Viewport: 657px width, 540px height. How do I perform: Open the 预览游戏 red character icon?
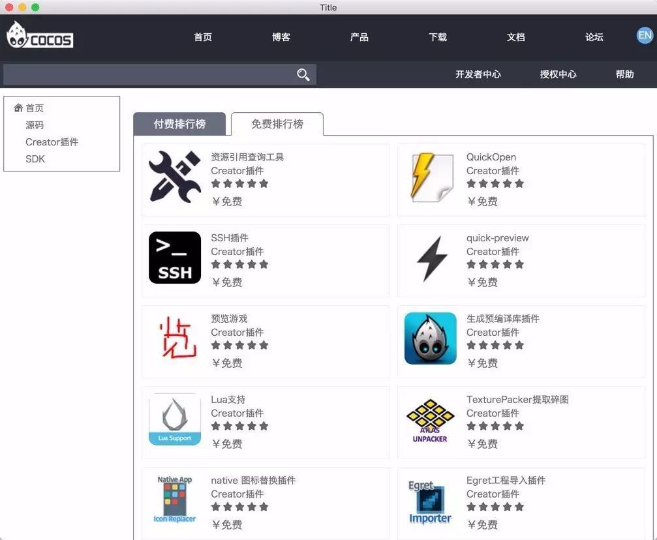point(177,338)
